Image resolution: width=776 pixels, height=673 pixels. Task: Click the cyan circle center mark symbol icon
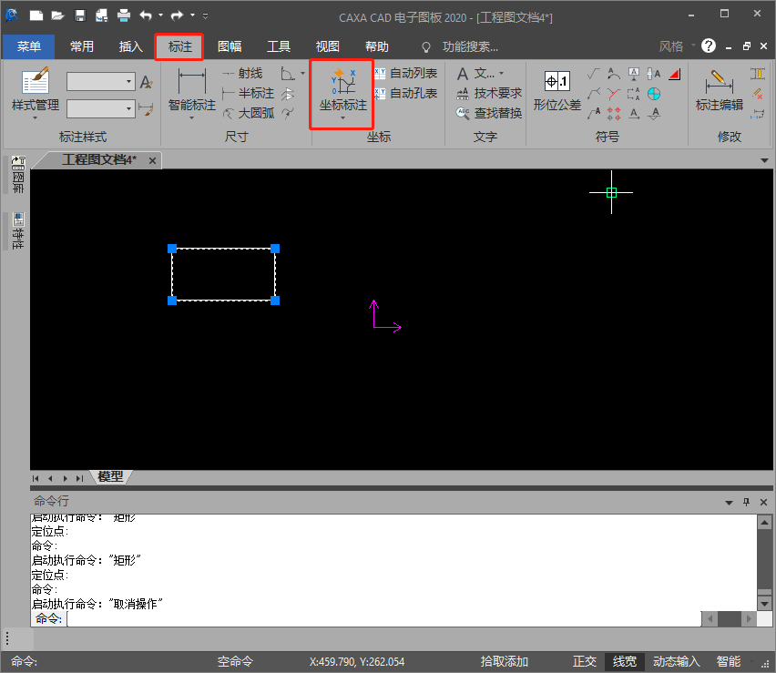pos(654,94)
